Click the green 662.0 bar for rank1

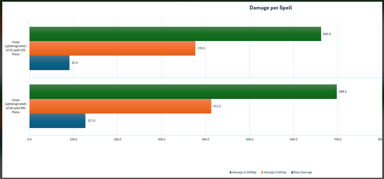coord(175,34)
